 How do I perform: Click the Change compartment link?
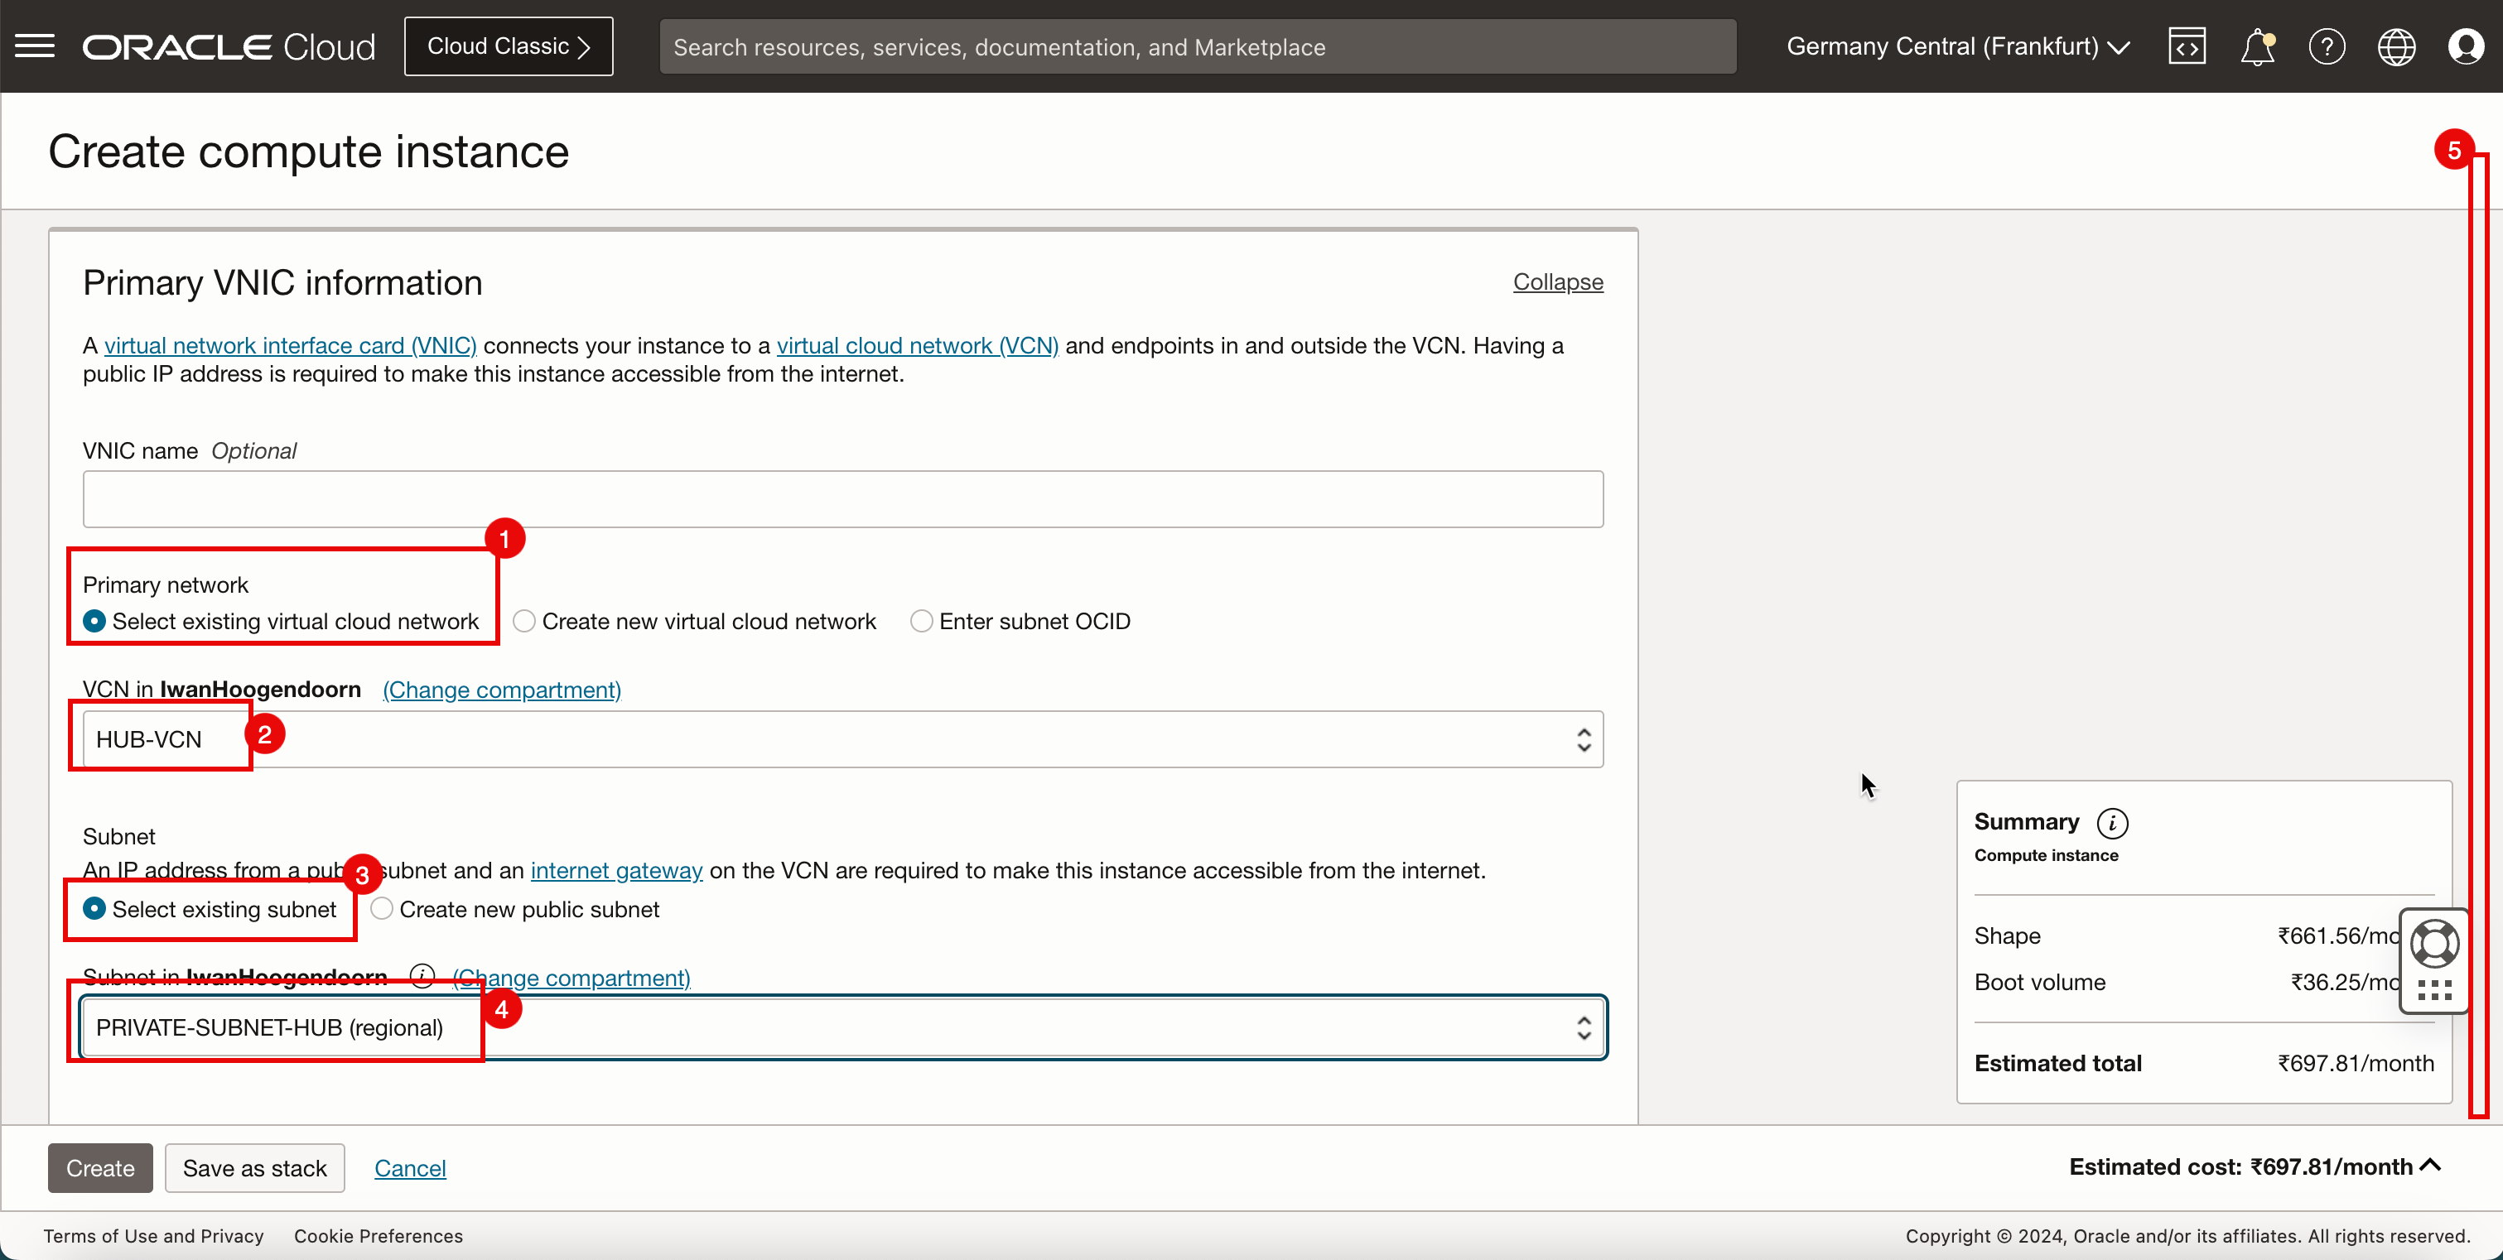502,690
